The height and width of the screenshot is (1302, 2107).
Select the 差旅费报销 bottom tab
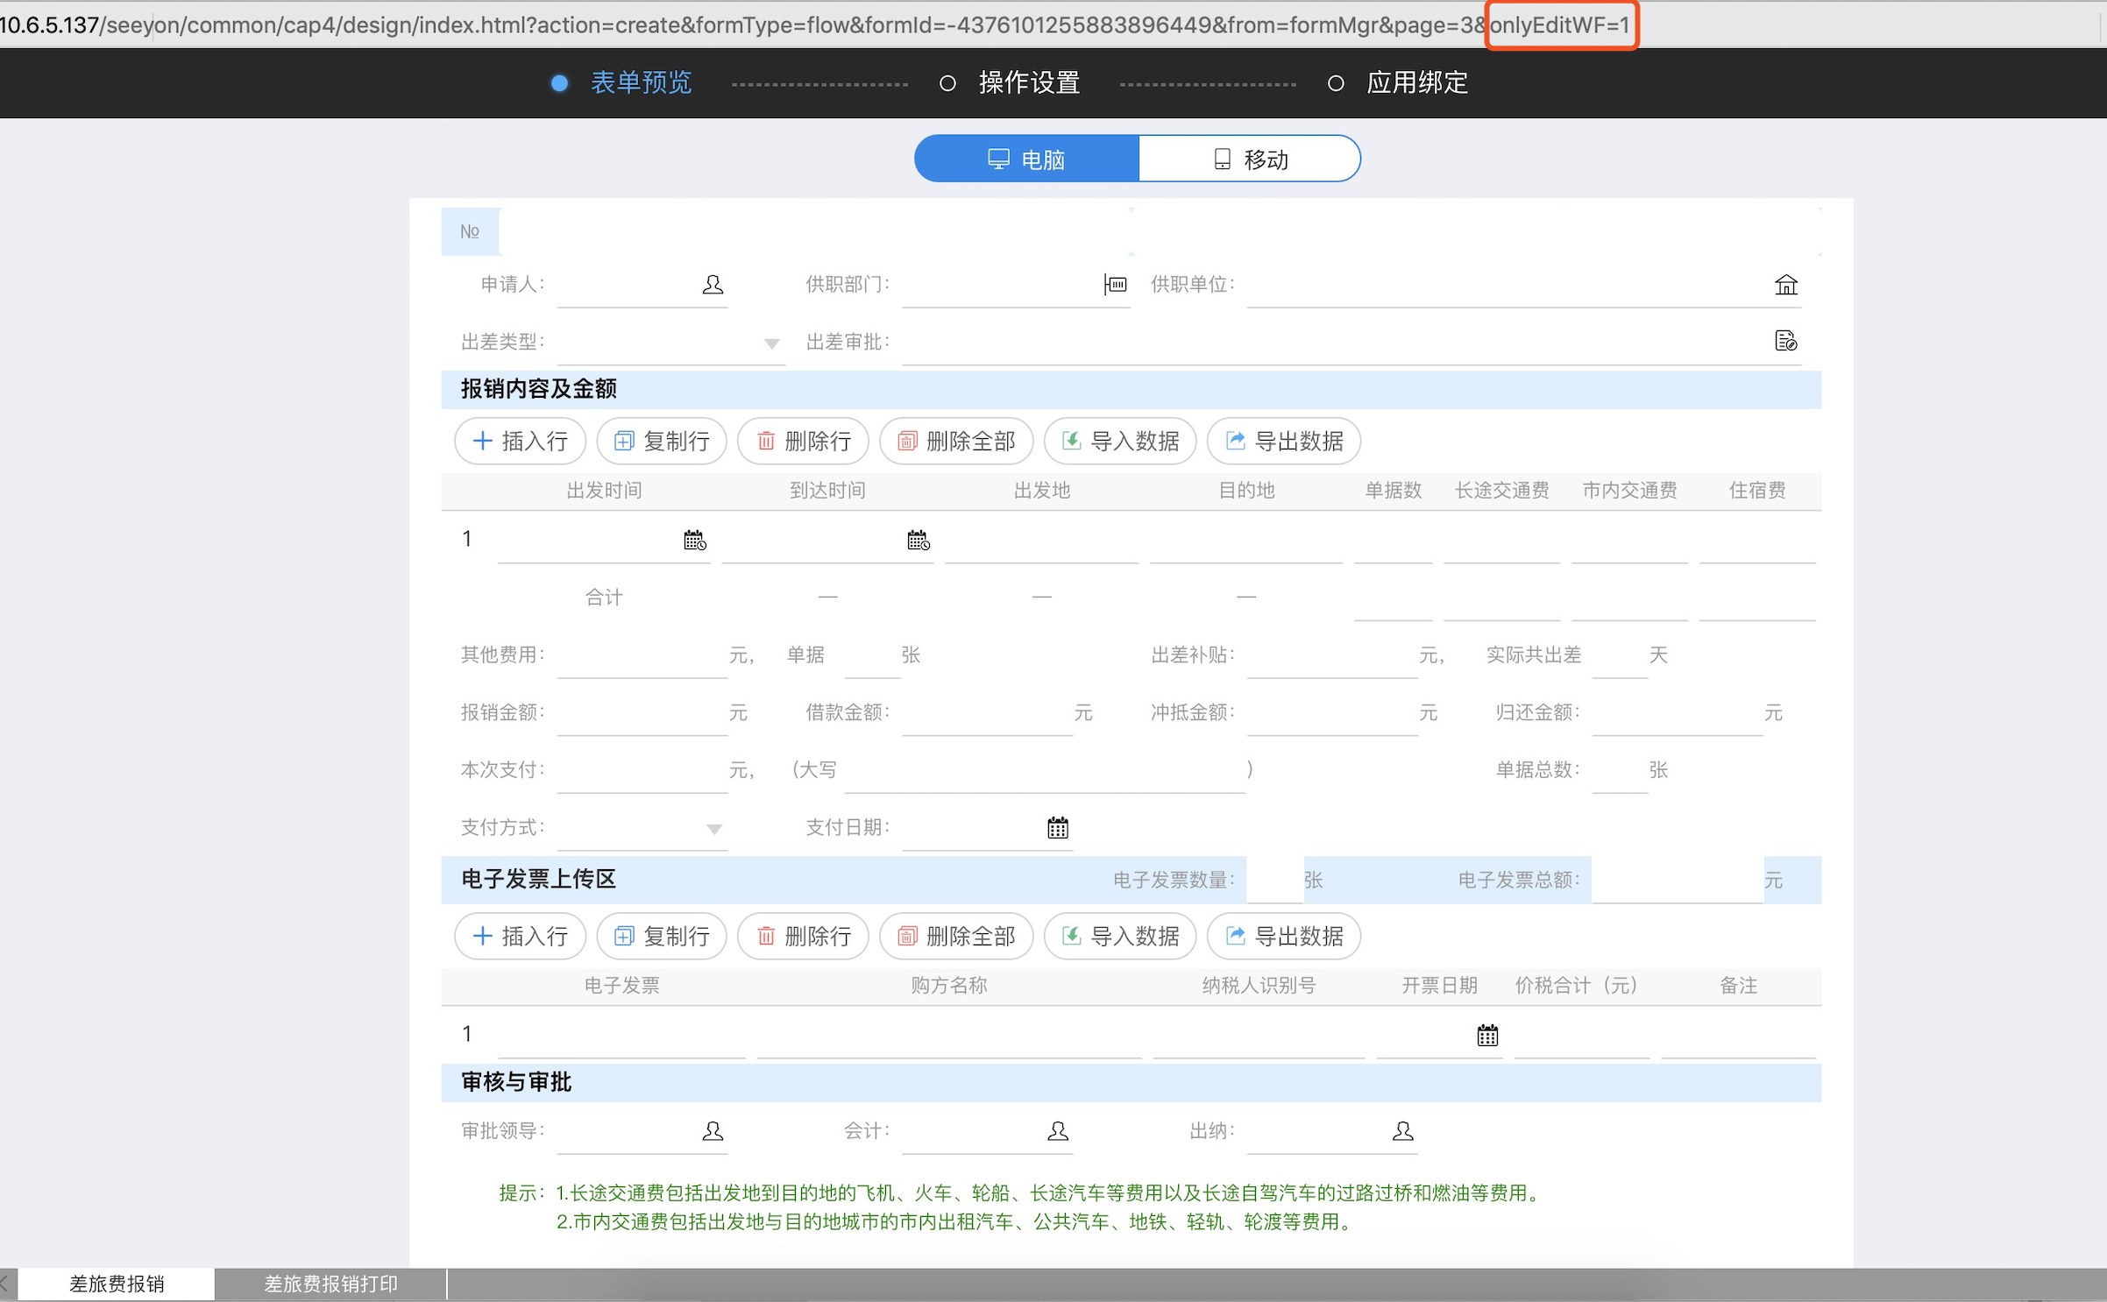point(117,1284)
